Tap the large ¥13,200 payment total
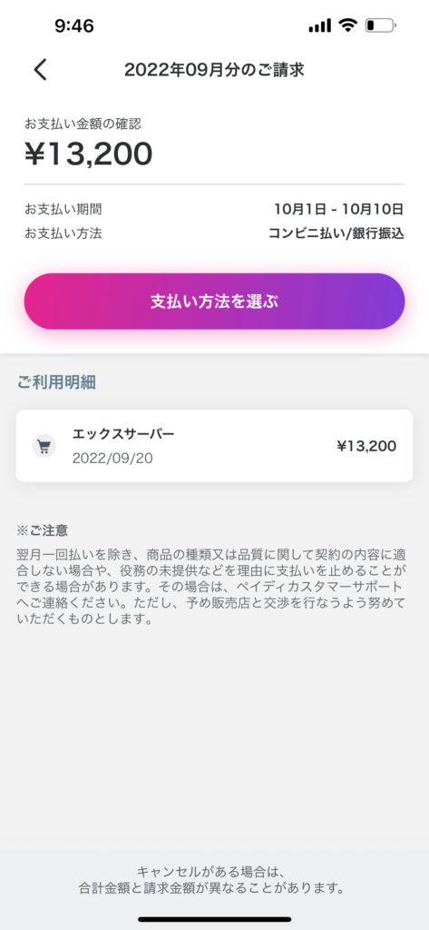The height and width of the screenshot is (930, 429). pyautogui.click(x=88, y=154)
